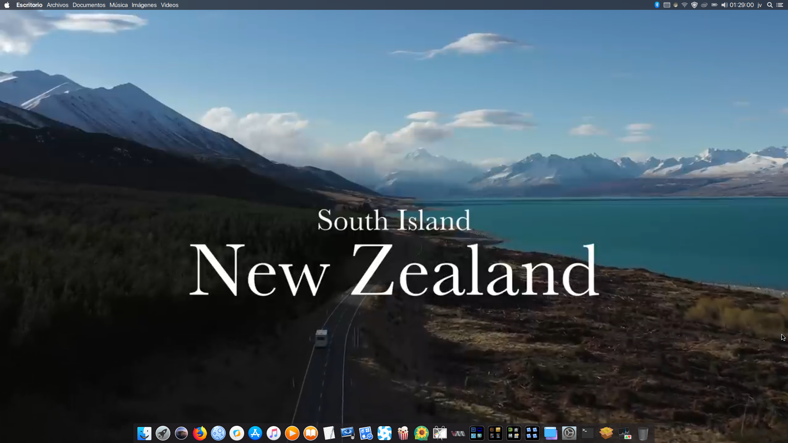This screenshot has width=788, height=443.
Task: Open the Escritorio menu
Action: click(x=29, y=5)
